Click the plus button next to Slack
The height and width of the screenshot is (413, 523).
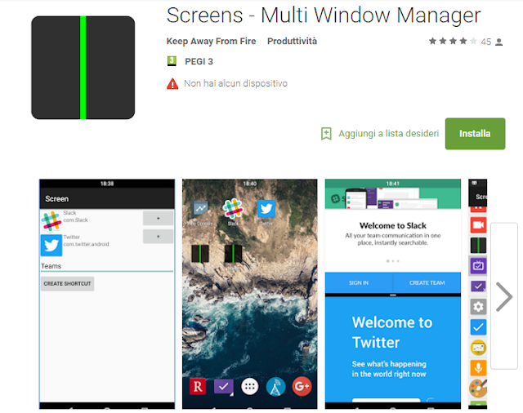tap(158, 218)
